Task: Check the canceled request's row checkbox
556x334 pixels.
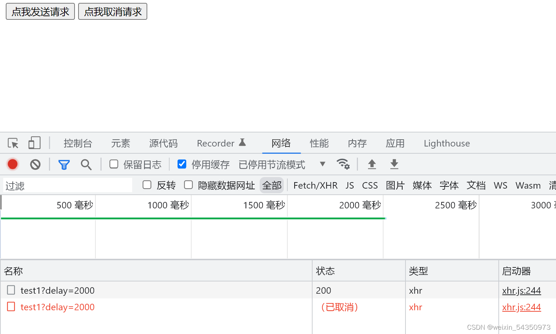Action: coord(11,307)
